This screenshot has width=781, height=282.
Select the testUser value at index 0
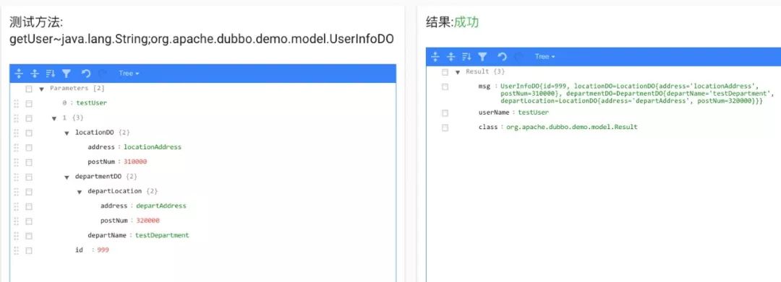coord(92,103)
